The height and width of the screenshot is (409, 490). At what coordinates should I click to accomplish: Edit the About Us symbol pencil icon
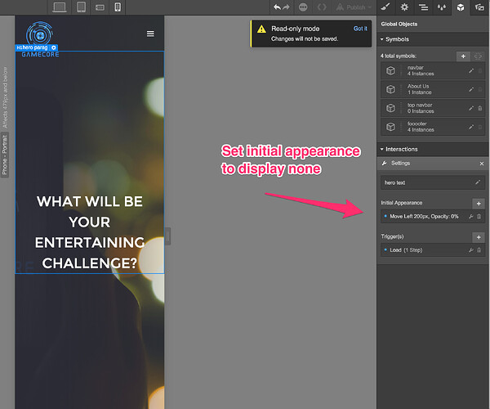[471, 90]
